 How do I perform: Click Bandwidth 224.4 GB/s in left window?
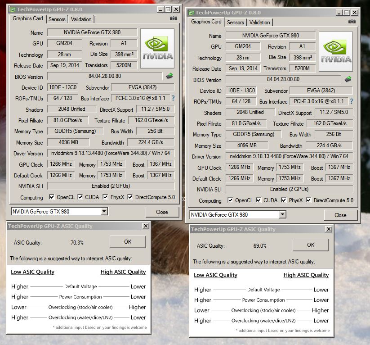(x=151, y=142)
